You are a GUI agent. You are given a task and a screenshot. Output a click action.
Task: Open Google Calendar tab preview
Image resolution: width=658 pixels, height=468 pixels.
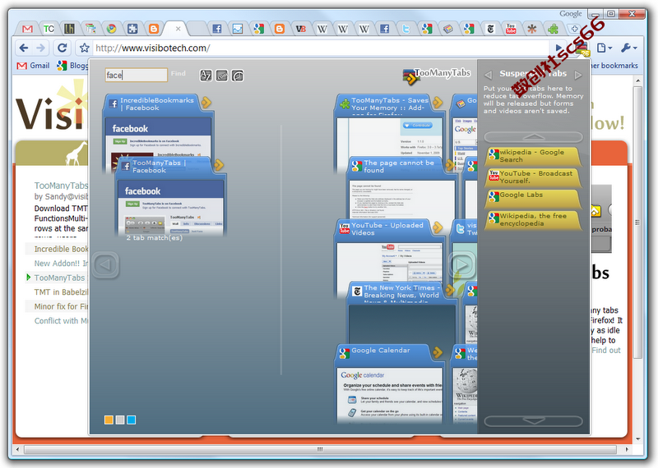[389, 396]
